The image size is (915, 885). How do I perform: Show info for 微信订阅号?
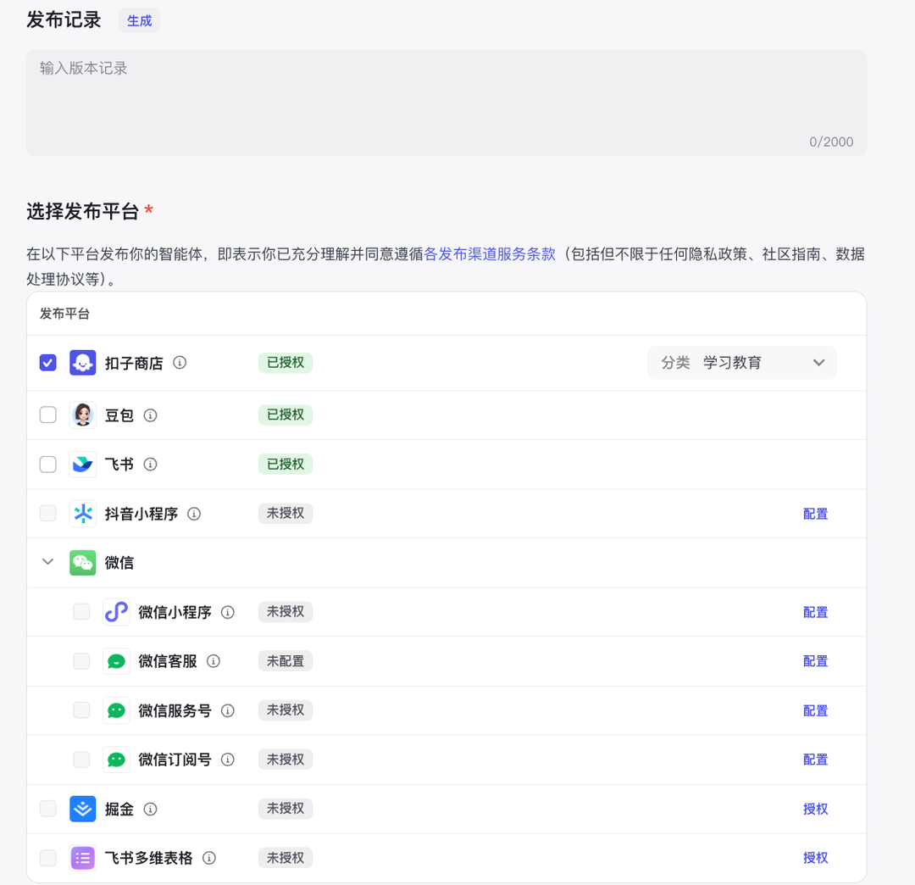click(228, 760)
